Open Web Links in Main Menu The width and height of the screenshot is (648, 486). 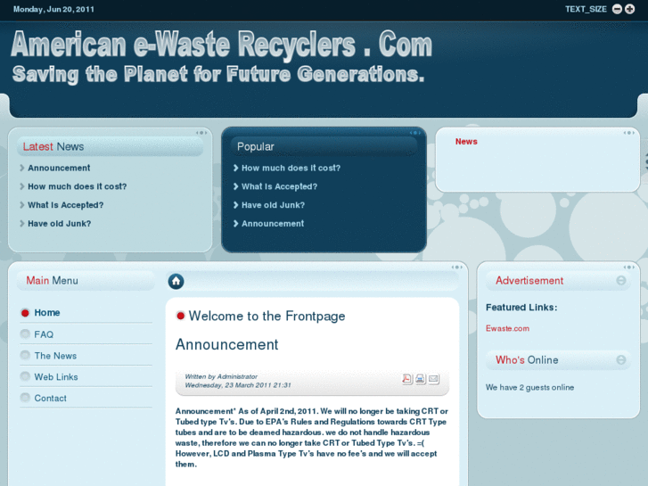point(56,377)
